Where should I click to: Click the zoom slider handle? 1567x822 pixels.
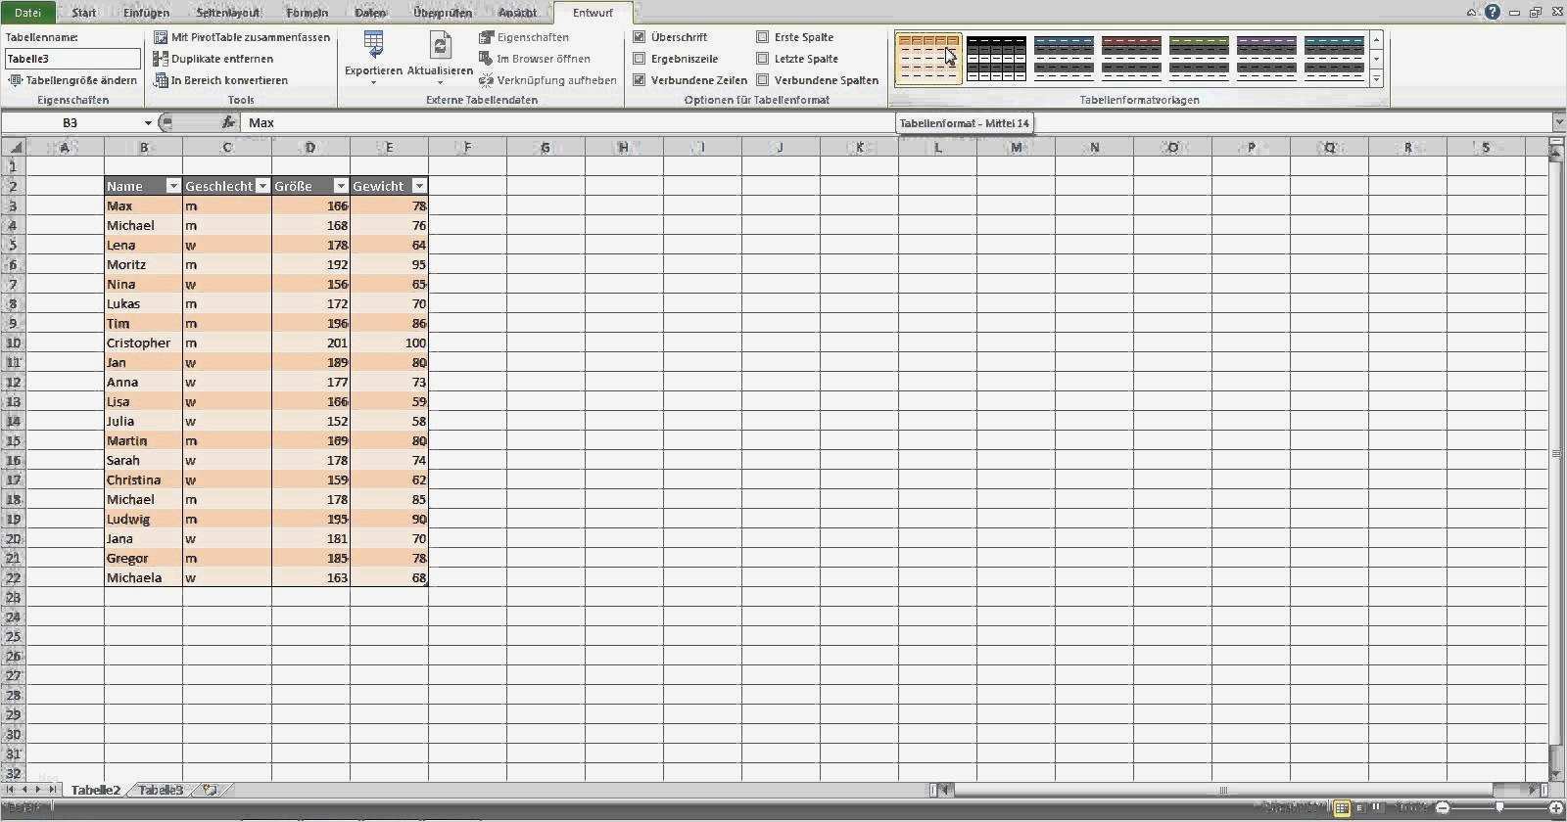(x=1498, y=808)
